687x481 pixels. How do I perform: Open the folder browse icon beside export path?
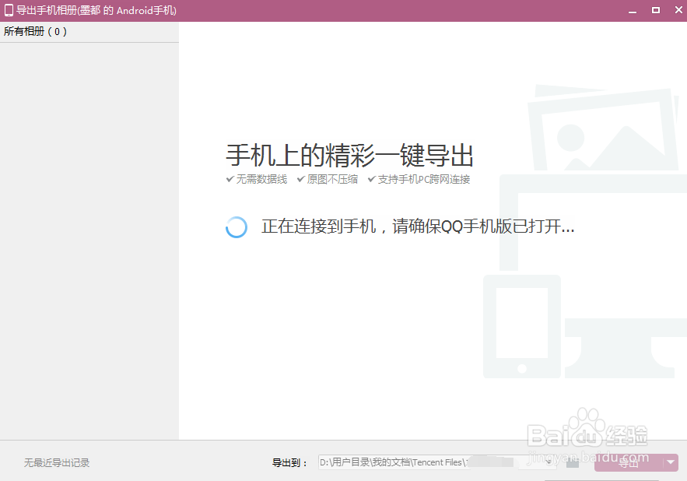point(572,462)
